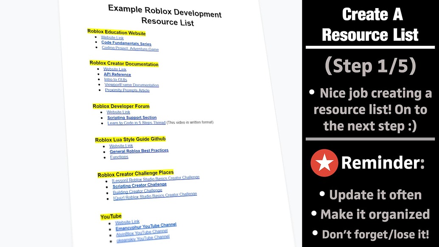
Task: Click the Functions link under Lua Style Guide
Action: [119, 156]
